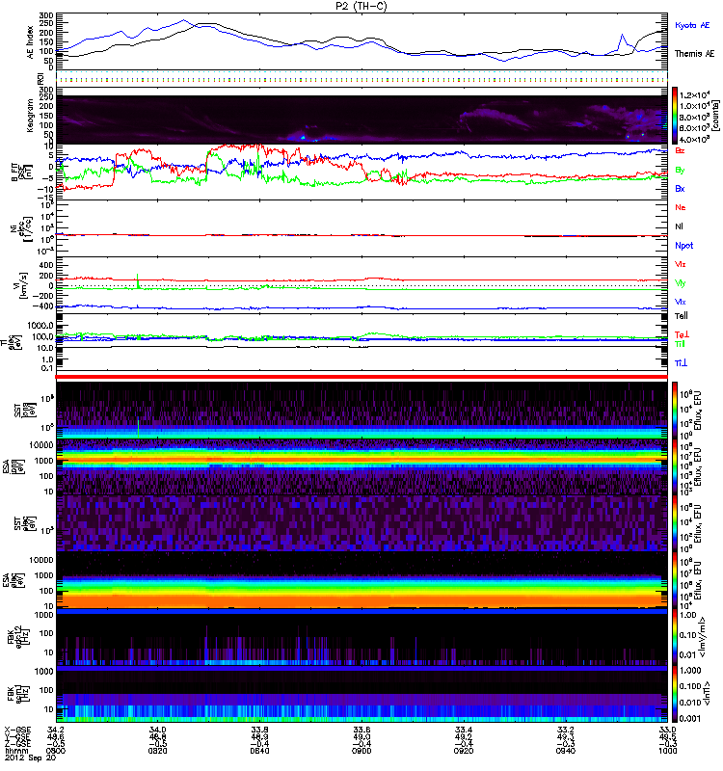This screenshot has height=771, width=723.
Task: Click the green Viy velocity spike
Action: (139, 279)
